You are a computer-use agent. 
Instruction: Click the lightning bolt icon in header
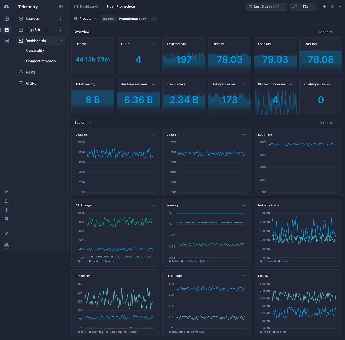click(x=332, y=6)
